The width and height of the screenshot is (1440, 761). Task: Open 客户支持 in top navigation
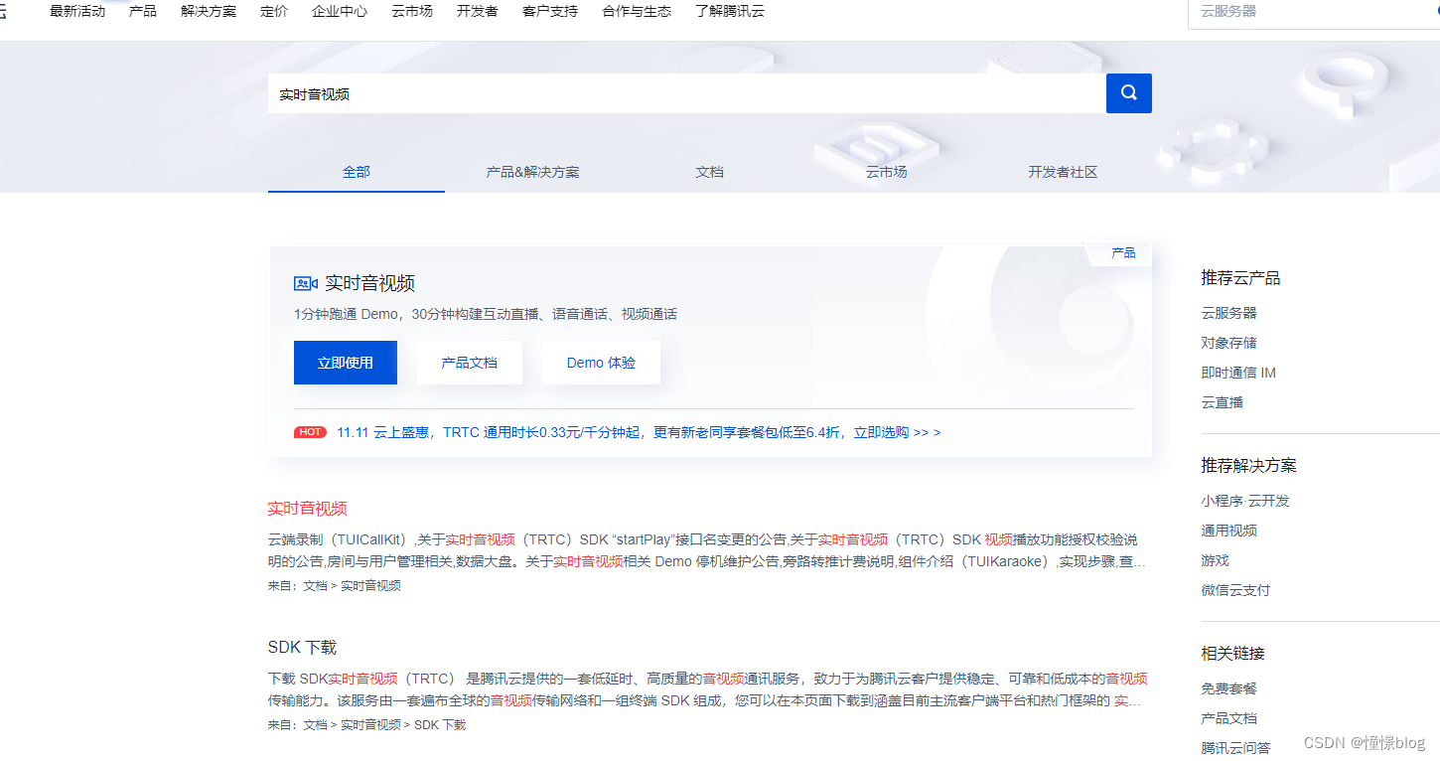point(550,12)
